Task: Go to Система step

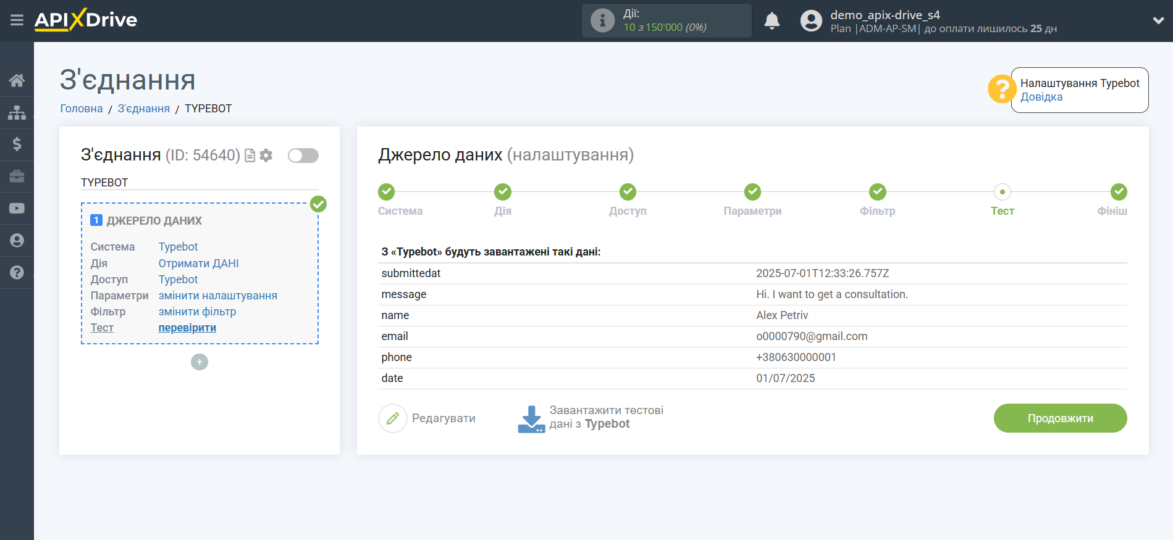Action: click(x=387, y=192)
